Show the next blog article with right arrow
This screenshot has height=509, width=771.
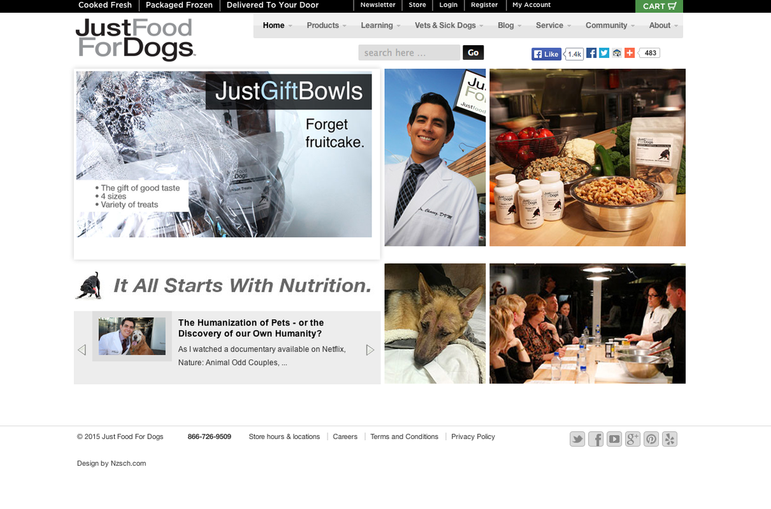[x=370, y=350]
